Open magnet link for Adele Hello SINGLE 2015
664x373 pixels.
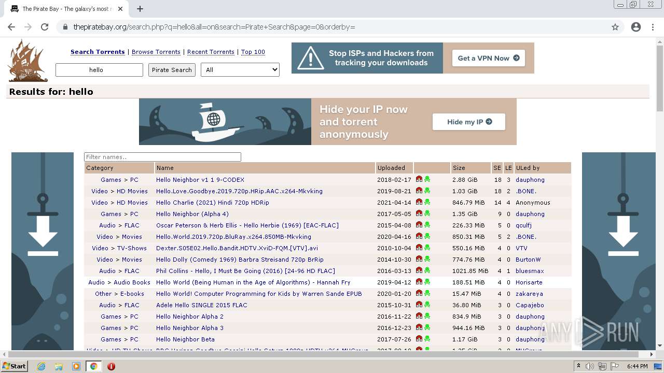[419, 305]
